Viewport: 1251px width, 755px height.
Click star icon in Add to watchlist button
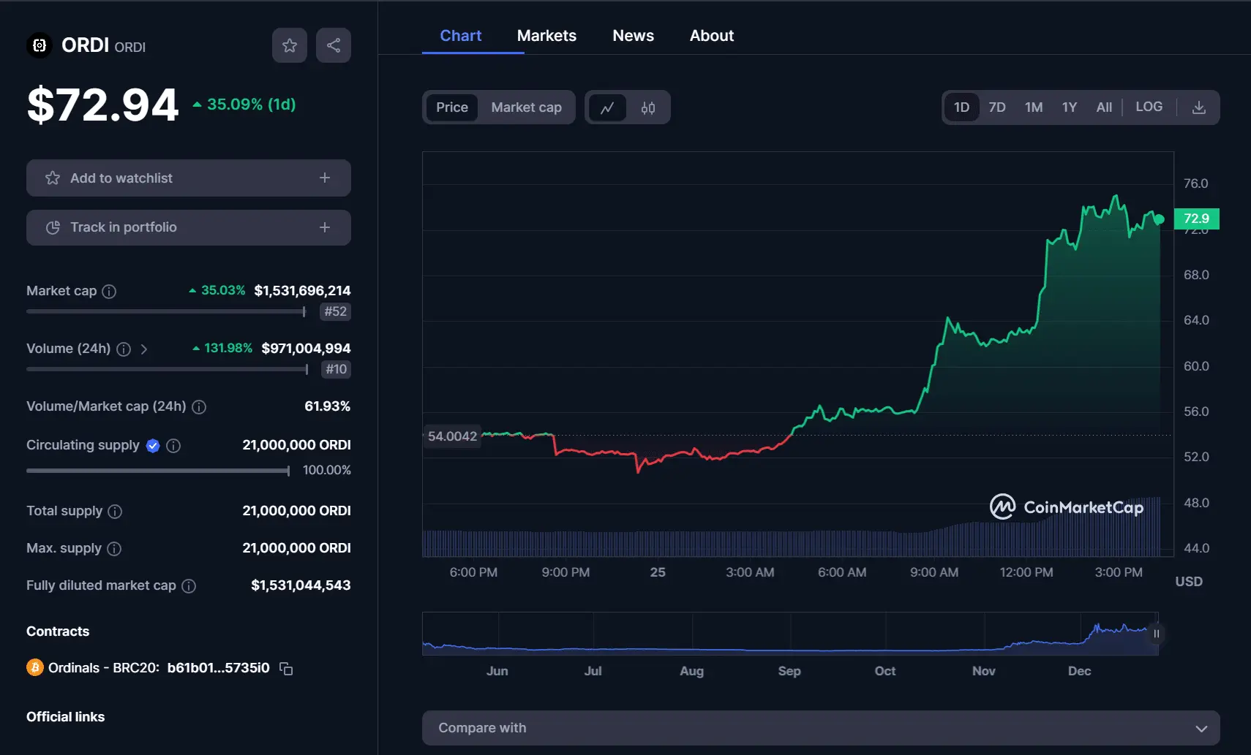[53, 178]
